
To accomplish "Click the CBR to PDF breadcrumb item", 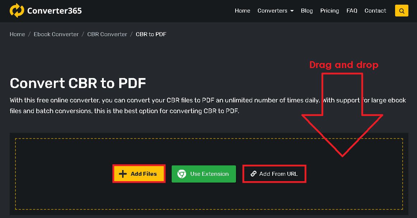I will point(151,34).
